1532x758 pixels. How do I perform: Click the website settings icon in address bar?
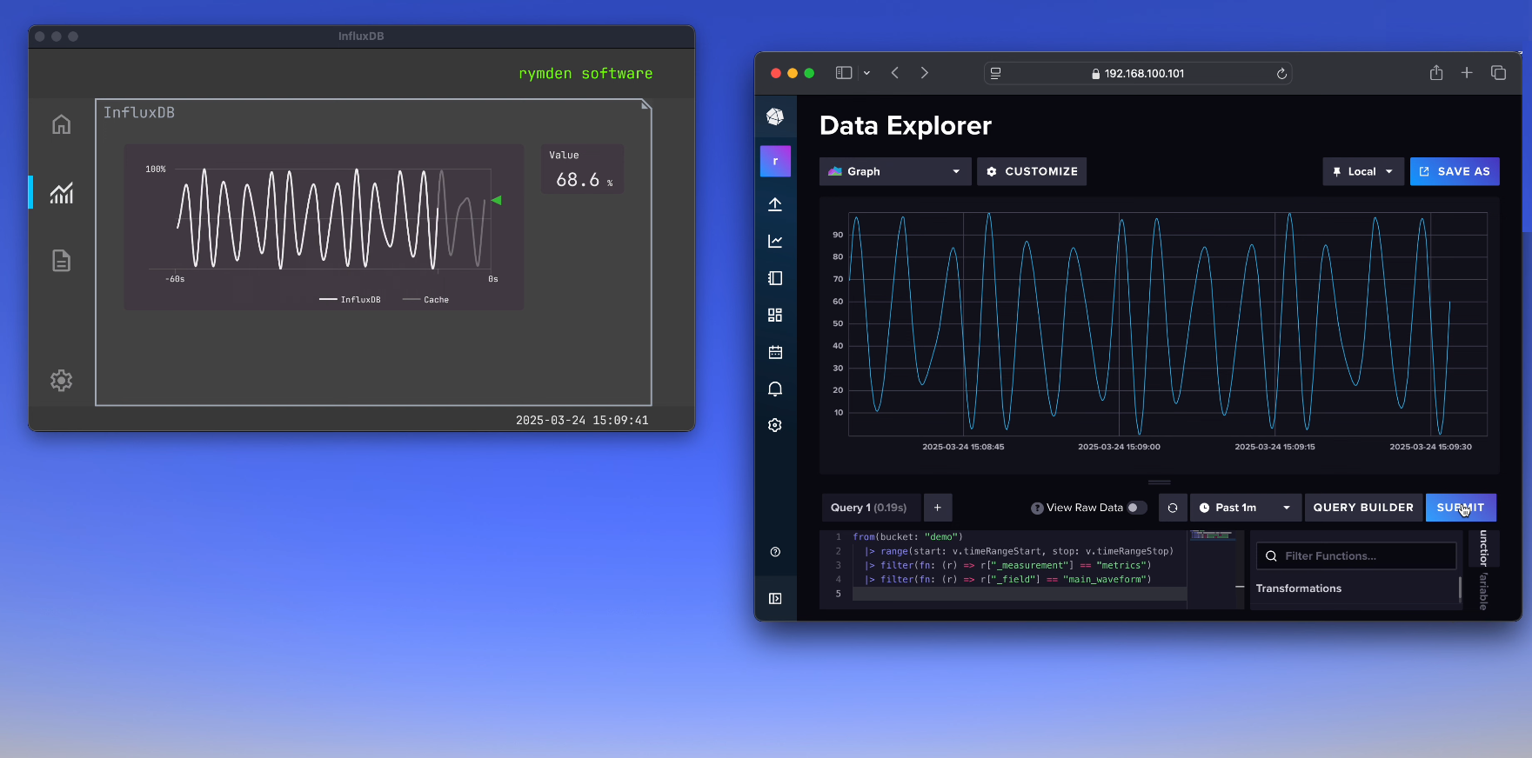996,74
